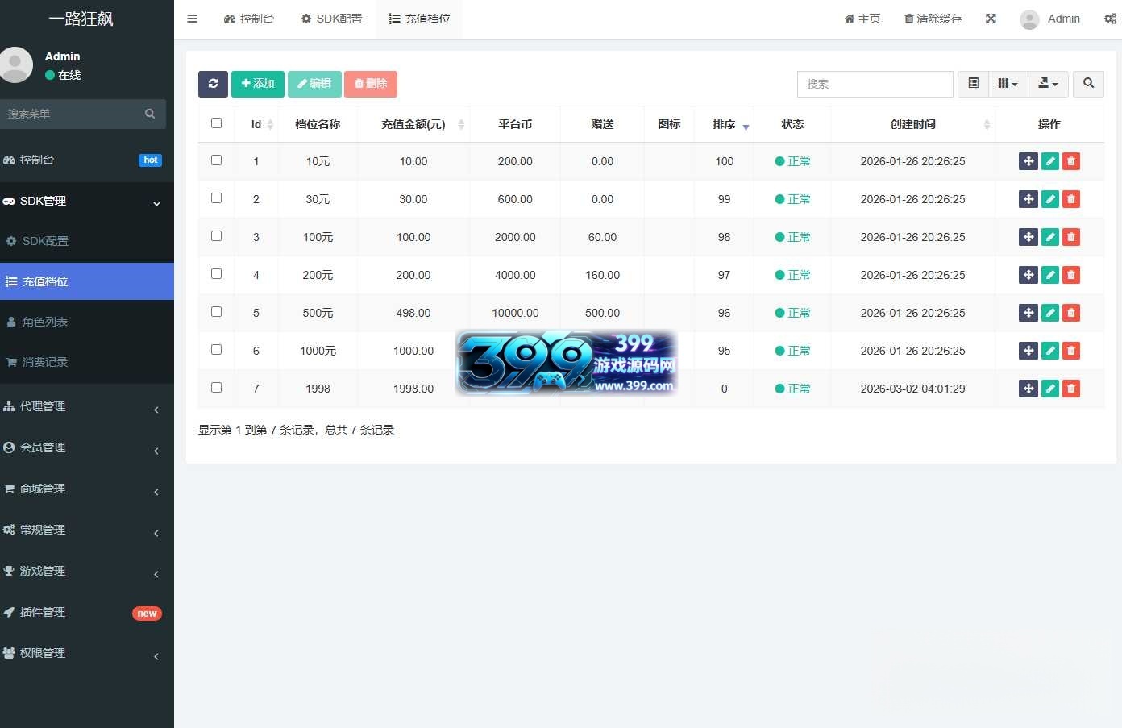Toggle the select-all checkbox in table header
Screen dimensions: 1122x728
(216, 123)
